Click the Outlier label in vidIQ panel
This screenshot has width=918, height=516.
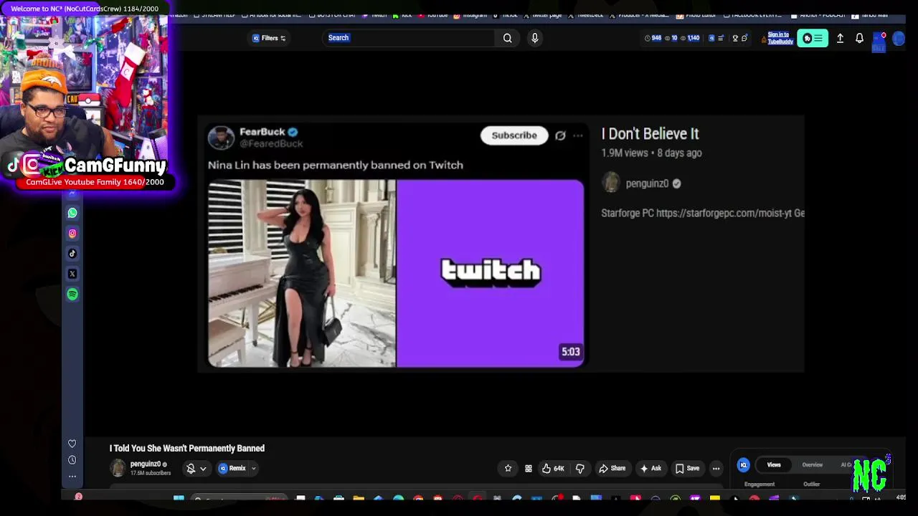click(x=811, y=484)
